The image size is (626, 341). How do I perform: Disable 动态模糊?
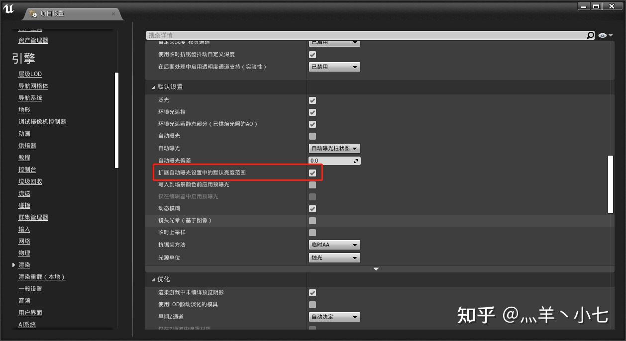pyautogui.click(x=312, y=208)
